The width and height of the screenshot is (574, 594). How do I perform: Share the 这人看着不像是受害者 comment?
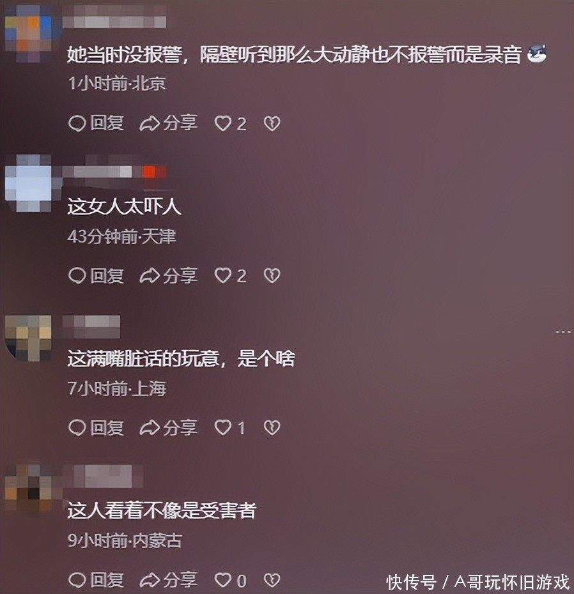click(168, 580)
